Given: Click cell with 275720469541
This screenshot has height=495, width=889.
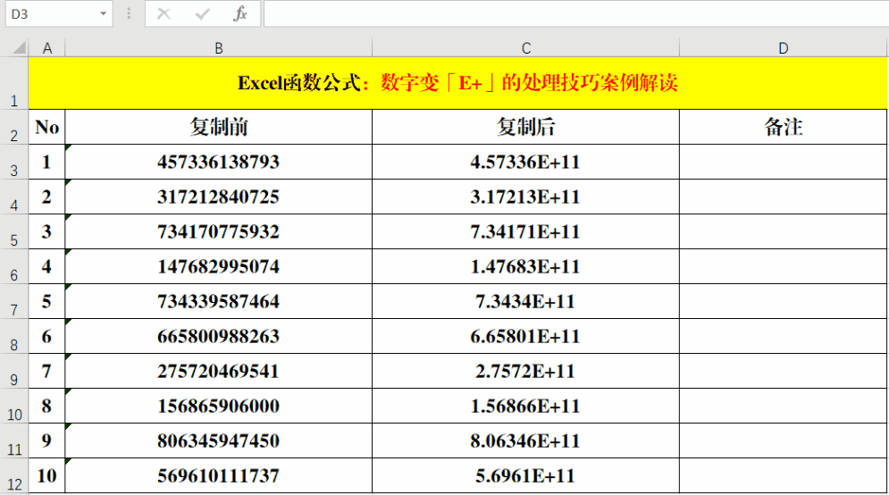Looking at the screenshot, I should (219, 371).
